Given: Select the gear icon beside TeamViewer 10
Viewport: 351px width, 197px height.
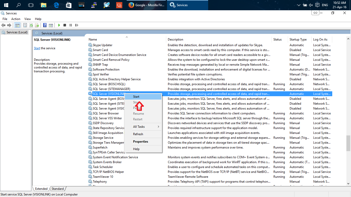Looking at the screenshot, I should tap(90, 176).
